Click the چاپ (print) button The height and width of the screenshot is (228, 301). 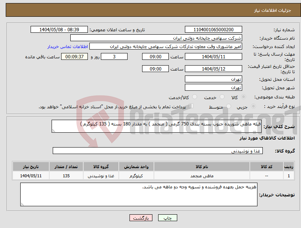[167, 218]
